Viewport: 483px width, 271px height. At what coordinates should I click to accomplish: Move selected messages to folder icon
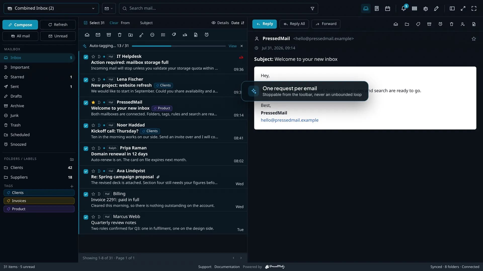[x=131, y=35]
